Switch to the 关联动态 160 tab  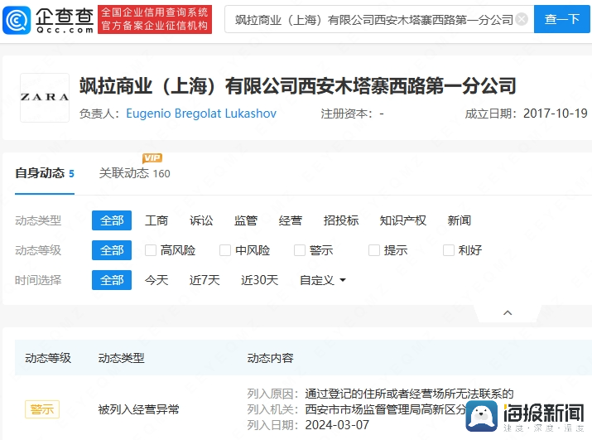(134, 173)
